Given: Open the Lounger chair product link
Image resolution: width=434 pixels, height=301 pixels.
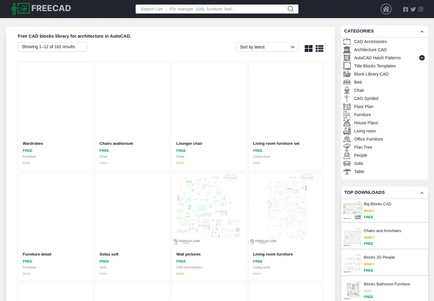Looking at the screenshot, I should click(189, 144).
